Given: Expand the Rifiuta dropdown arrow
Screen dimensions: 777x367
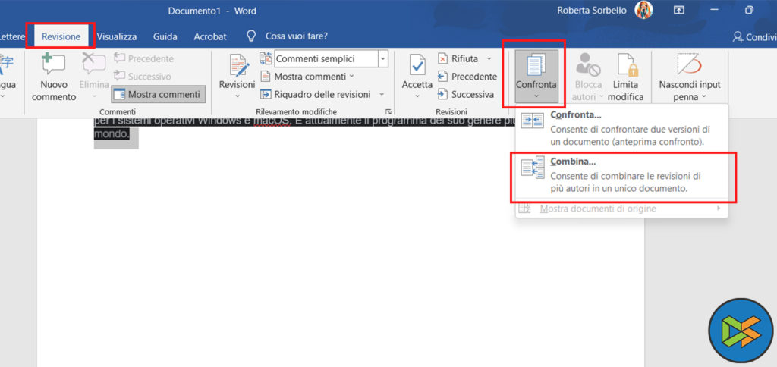Looking at the screenshot, I should pyautogui.click(x=489, y=58).
